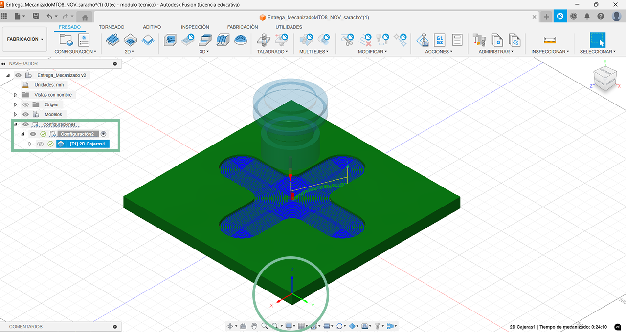This screenshot has height=332, width=626.
Task: Switch to the TORNEADO tab
Action: point(112,27)
